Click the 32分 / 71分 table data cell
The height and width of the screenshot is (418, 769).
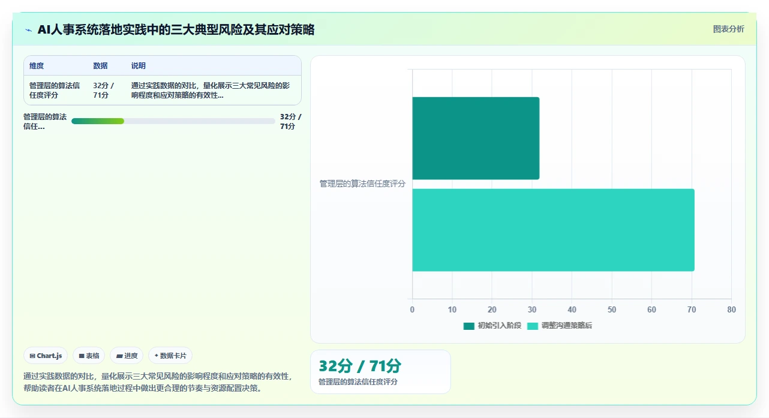(x=104, y=91)
